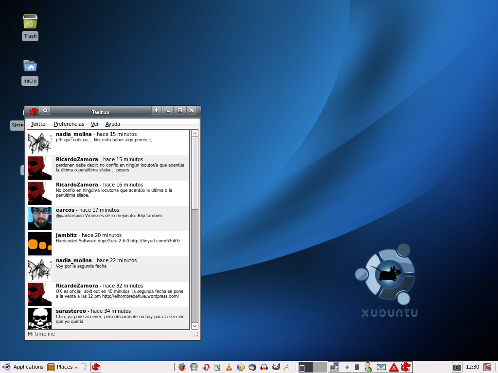Launch Firefox from the panel
Viewport: 498px width, 373px height.
pos(182,367)
